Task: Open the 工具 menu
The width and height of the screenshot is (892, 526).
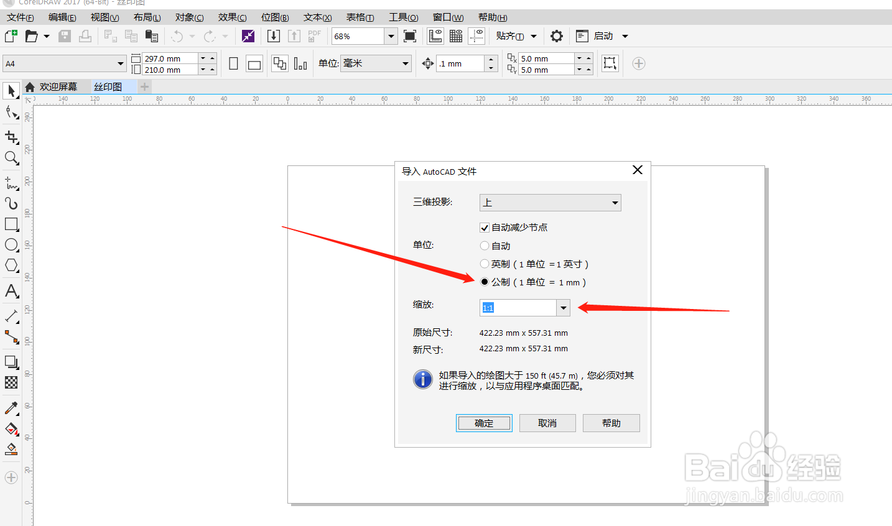Action: (404, 17)
